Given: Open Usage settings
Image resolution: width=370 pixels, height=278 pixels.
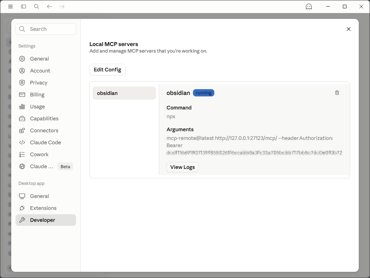Looking at the screenshot, I should tap(46, 107).
